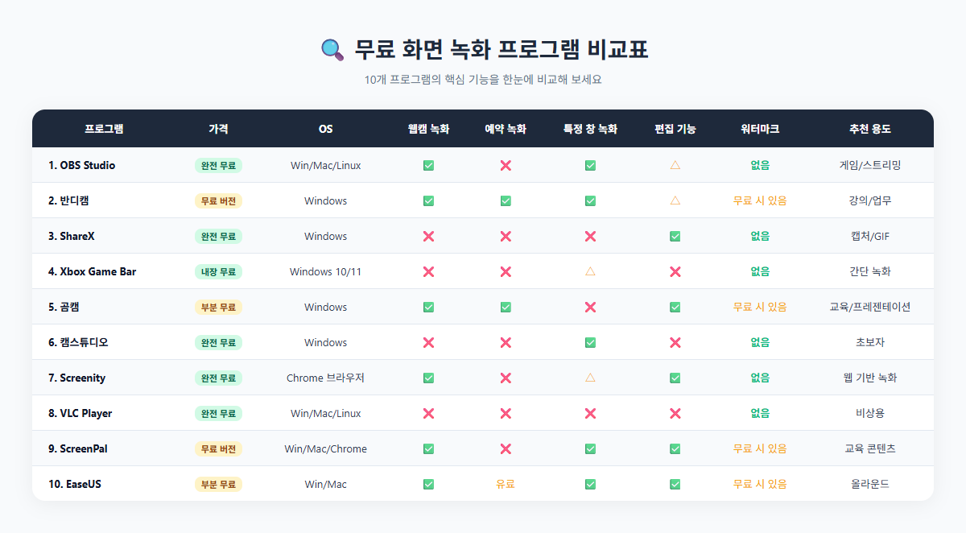
Task: Expand the OS column header
Action: coord(325,129)
